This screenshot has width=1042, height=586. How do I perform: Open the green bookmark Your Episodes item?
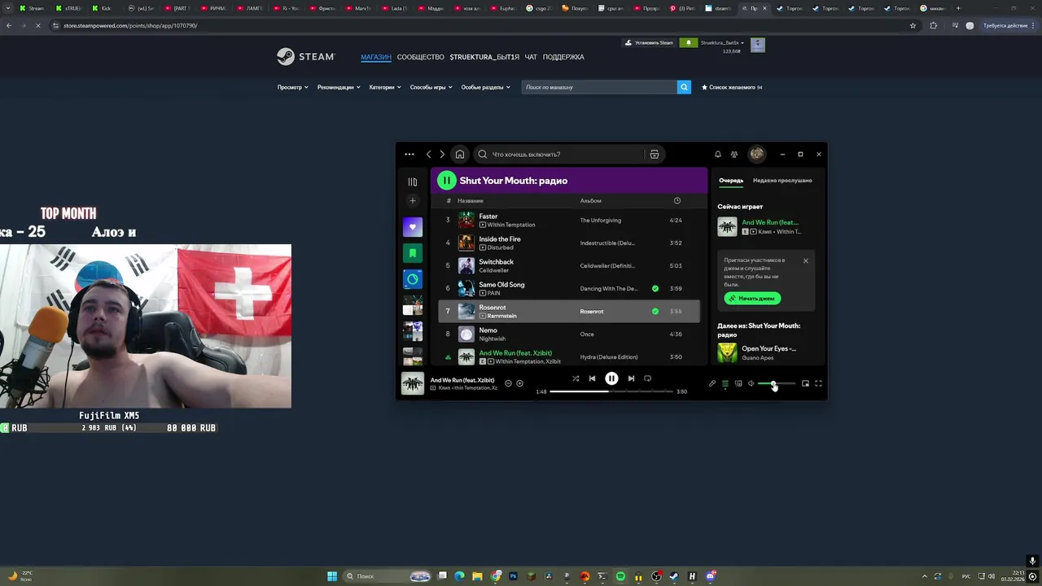tap(413, 253)
